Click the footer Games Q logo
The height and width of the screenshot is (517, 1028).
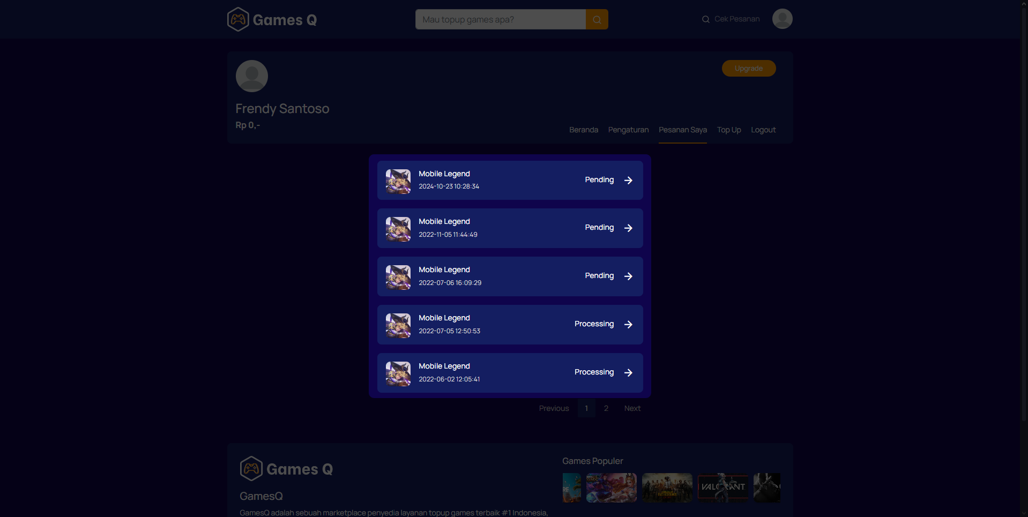(286, 469)
